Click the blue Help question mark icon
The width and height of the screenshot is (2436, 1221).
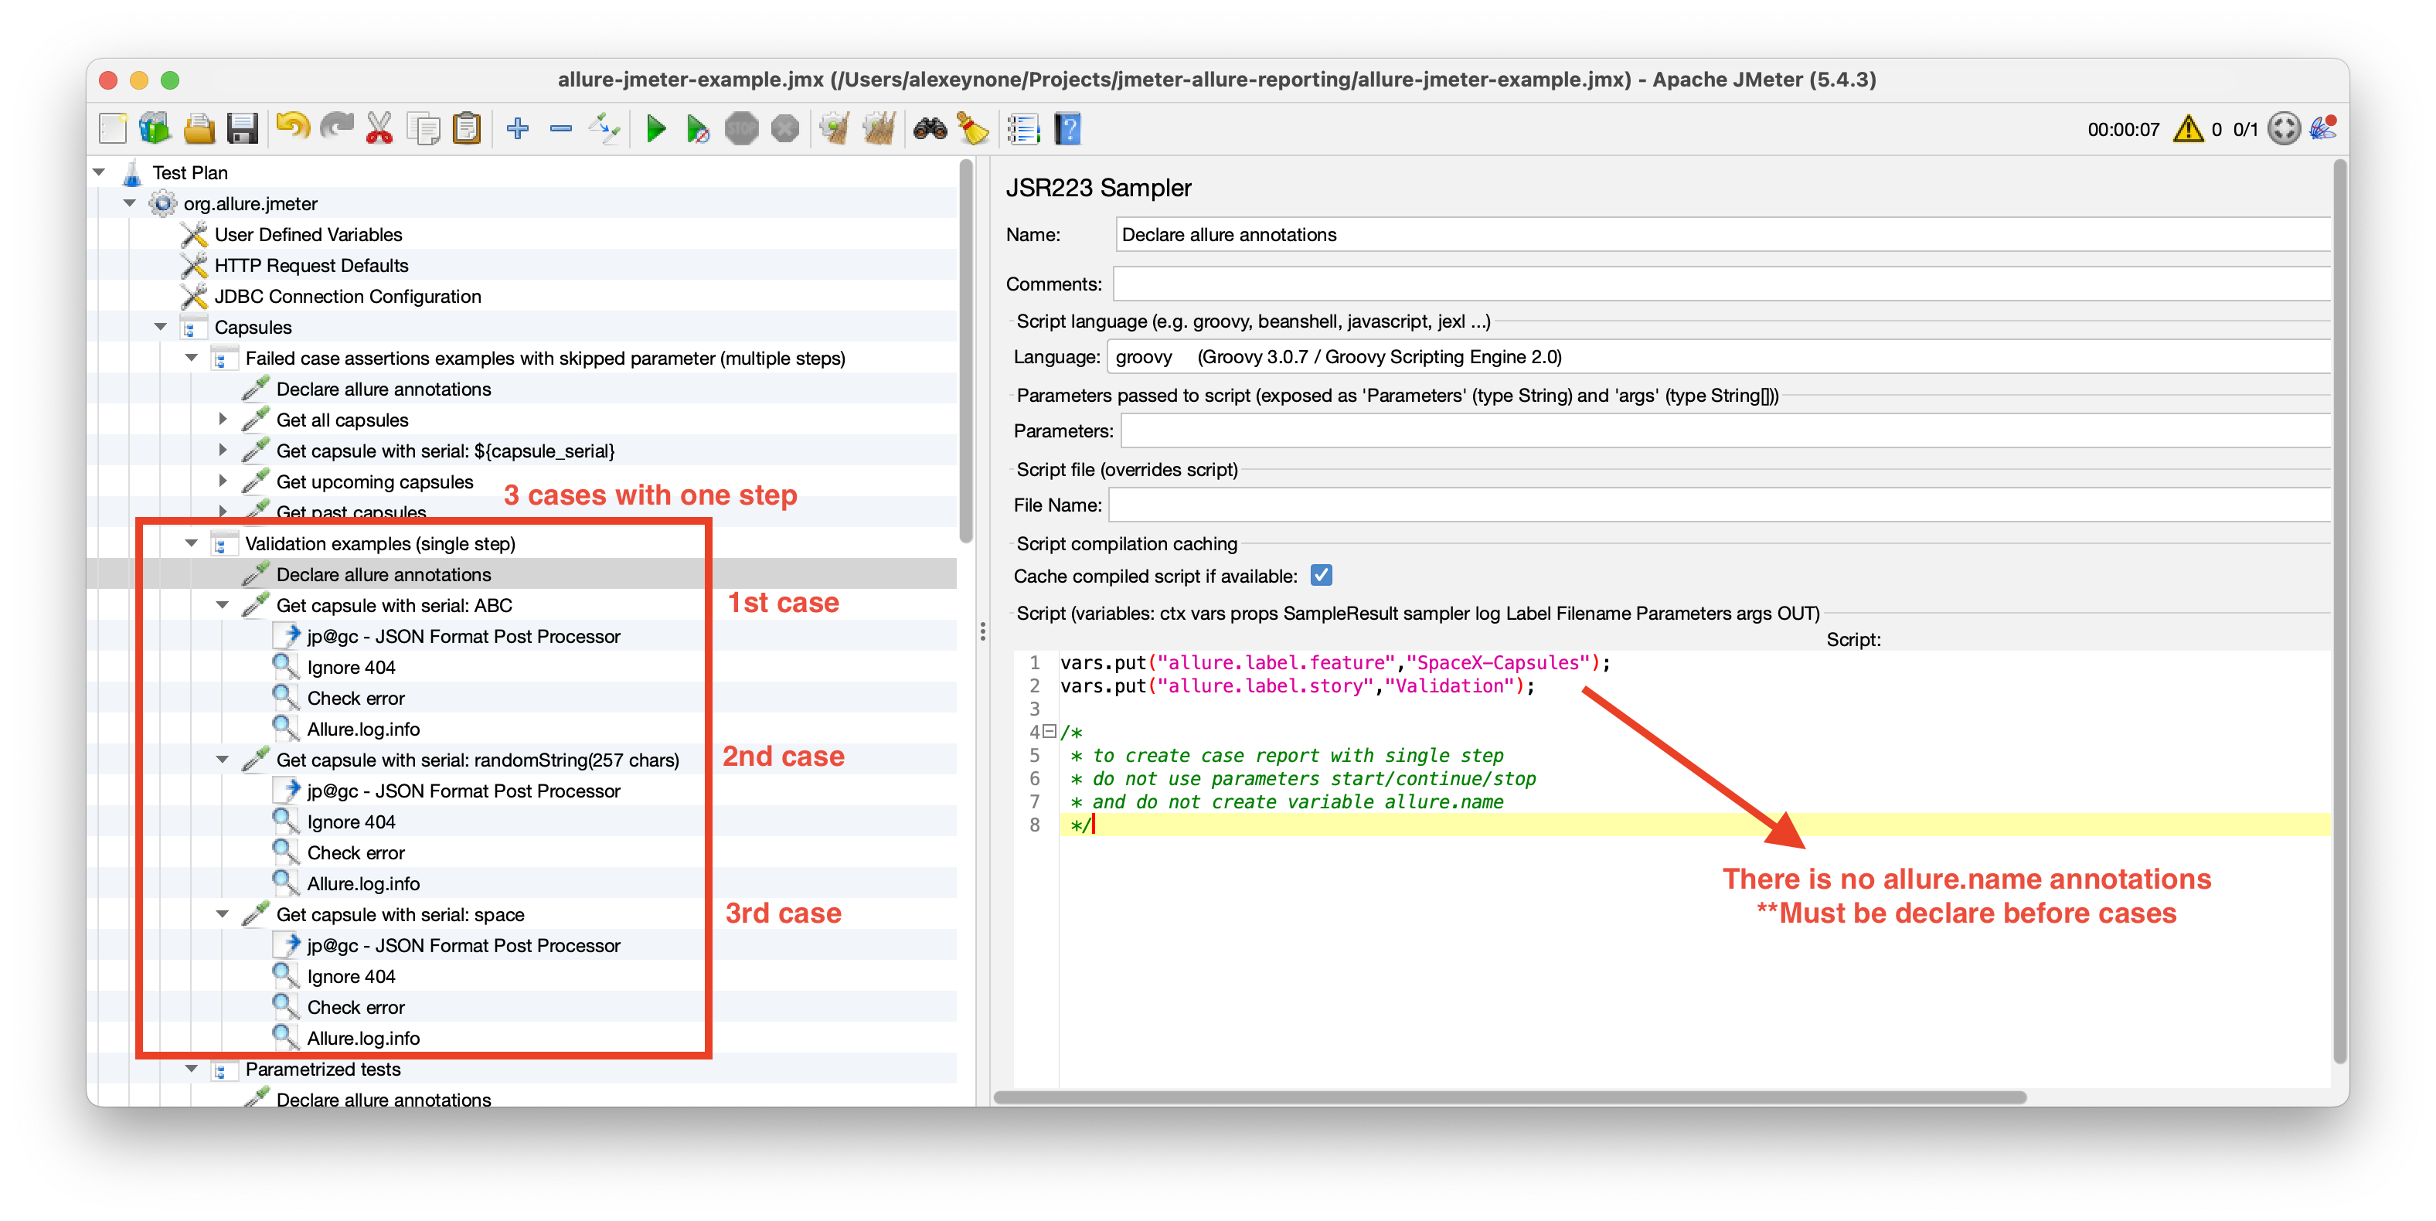click(x=1067, y=128)
